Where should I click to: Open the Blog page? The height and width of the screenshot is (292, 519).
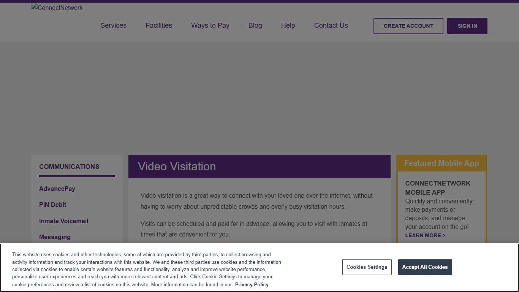click(255, 25)
